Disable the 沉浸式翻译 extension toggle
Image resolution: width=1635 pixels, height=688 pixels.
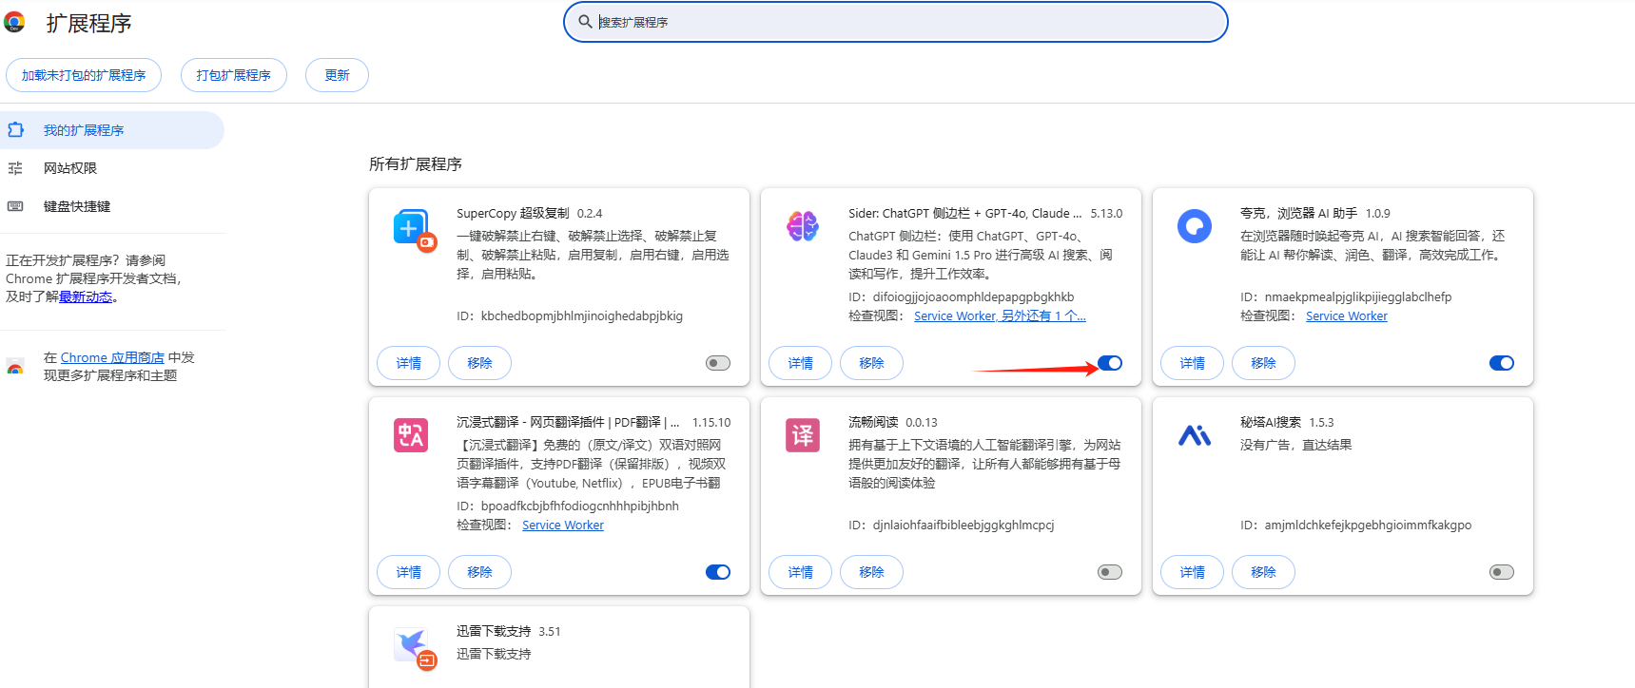[718, 572]
